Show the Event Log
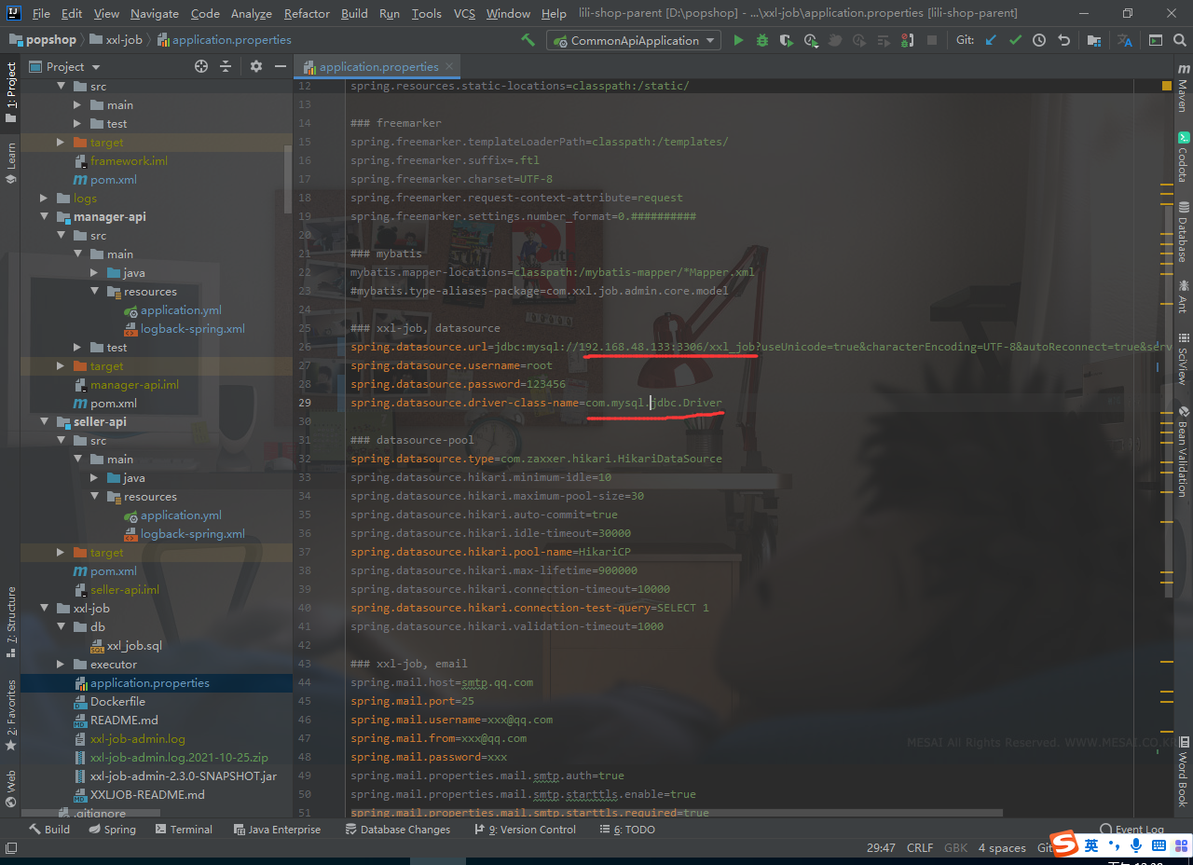This screenshot has width=1193, height=865. click(x=1131, y=829)
